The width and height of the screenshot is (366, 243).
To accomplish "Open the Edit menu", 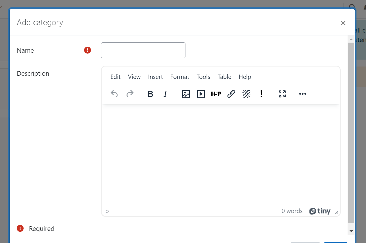I will [x=115, y=77].
